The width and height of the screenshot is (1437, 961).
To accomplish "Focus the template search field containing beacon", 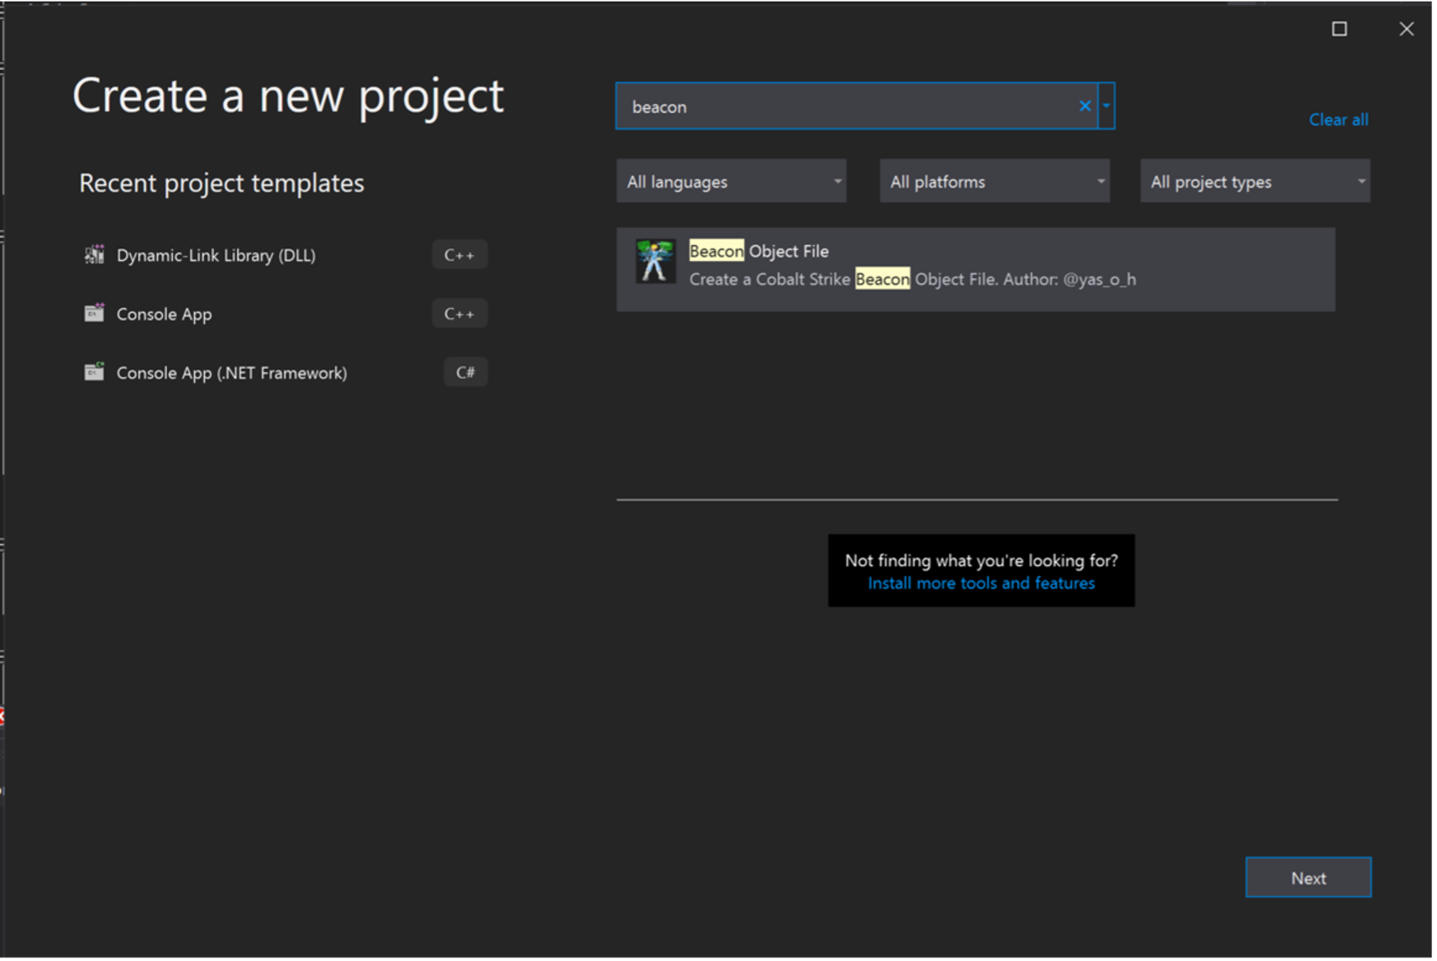I will tap(848, 107).
